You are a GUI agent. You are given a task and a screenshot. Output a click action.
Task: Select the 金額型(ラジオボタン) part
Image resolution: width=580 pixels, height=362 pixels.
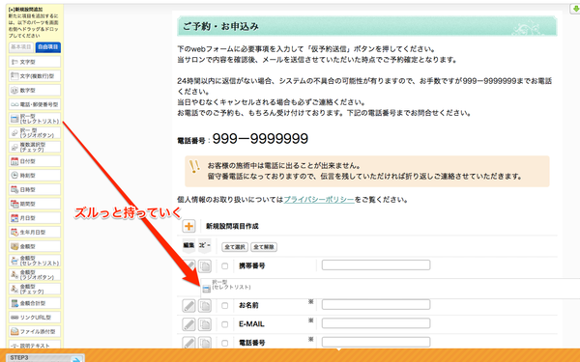click(x=35, y=275)
